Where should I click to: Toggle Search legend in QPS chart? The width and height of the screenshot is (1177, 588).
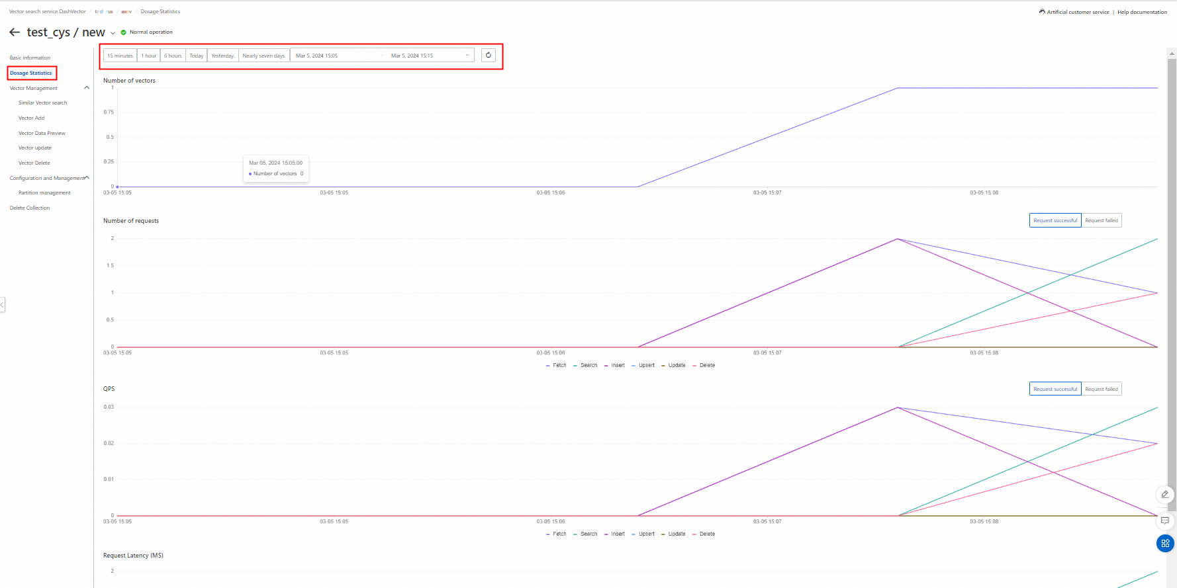[585, 534]
